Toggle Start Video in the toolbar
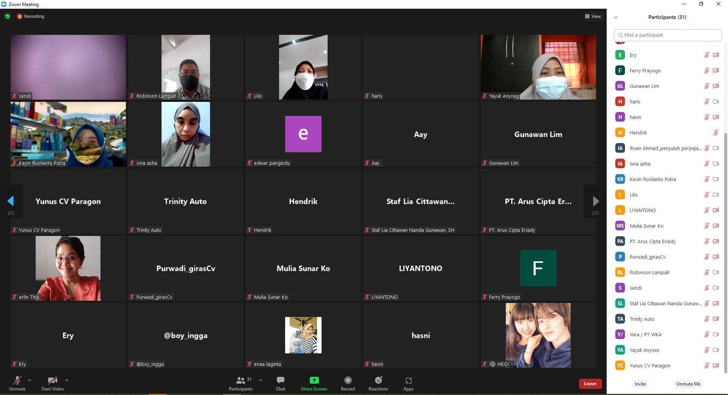 tap(52, 381)
